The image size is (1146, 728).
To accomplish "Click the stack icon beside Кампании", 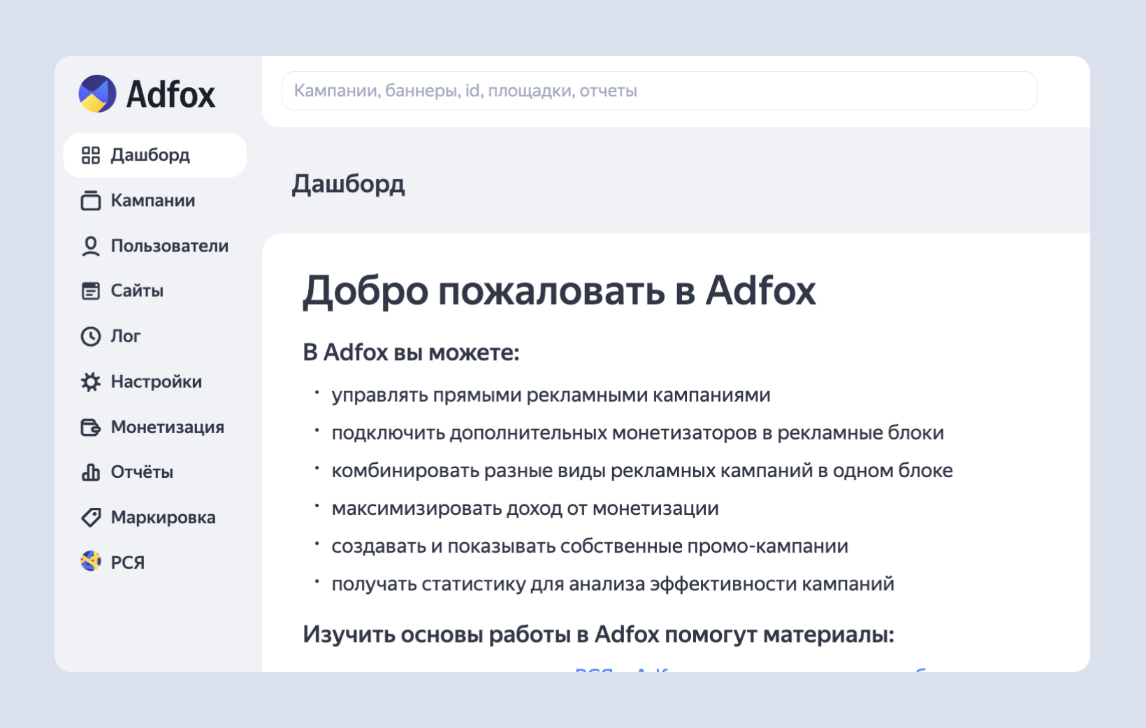I will click(91, 201).
